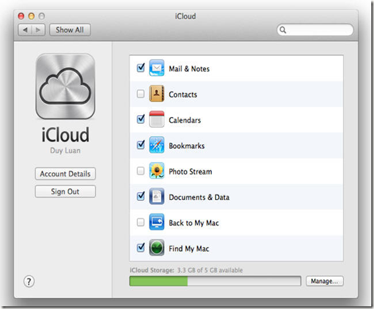Click the "Documents & Data" label
374x309 pixels.
[199, 197]
